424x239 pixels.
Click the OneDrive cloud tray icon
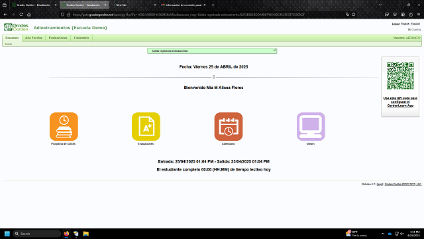(x=390, y=234)
